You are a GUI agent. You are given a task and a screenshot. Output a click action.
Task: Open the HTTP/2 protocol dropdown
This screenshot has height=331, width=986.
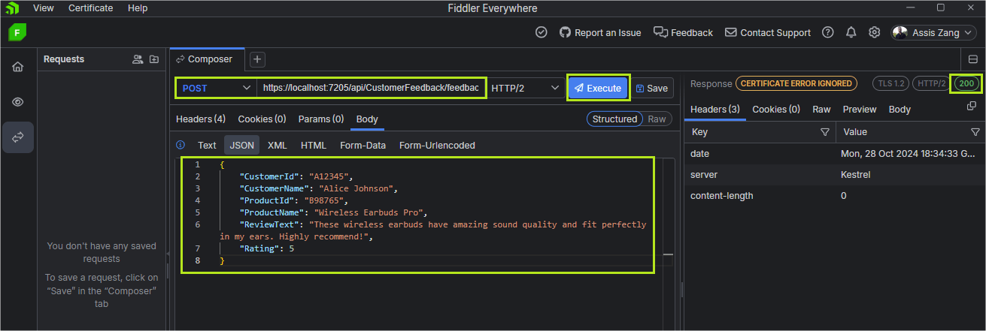(525, 88)
